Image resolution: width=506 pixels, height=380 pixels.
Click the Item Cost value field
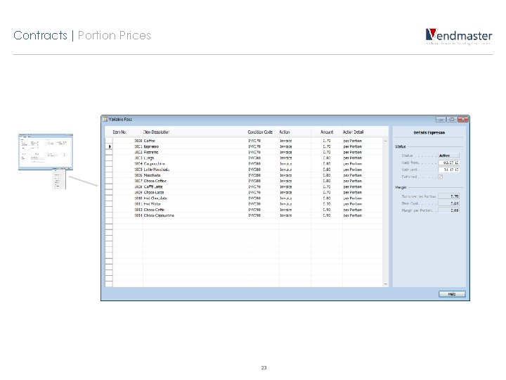tap(448, 203)
